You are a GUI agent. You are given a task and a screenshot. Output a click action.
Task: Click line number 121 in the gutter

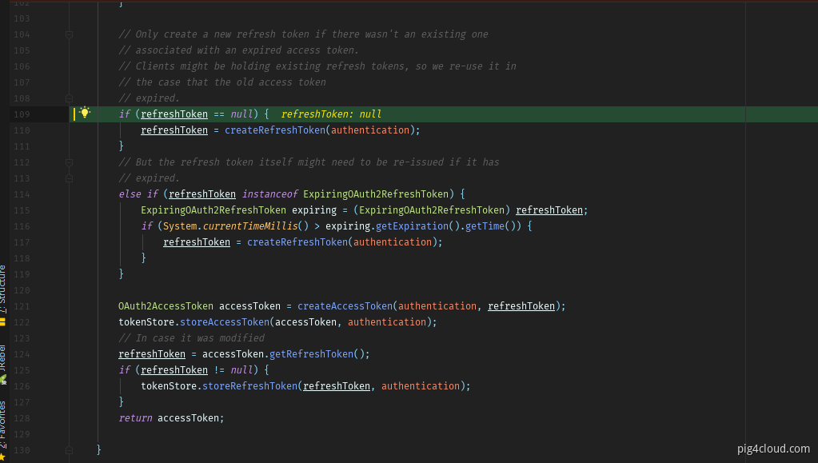coord(22,306)
